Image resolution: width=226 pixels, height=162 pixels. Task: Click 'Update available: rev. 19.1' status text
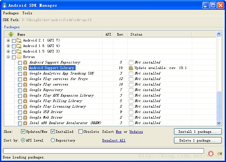click(160, 68)
